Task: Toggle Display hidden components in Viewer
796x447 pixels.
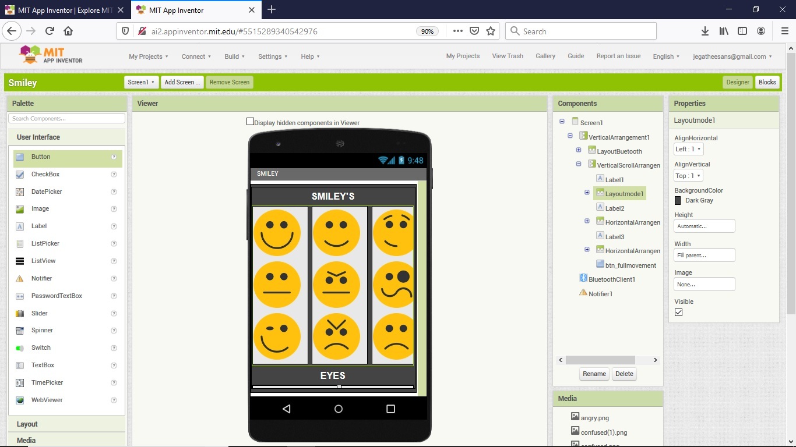Action: 250,122
